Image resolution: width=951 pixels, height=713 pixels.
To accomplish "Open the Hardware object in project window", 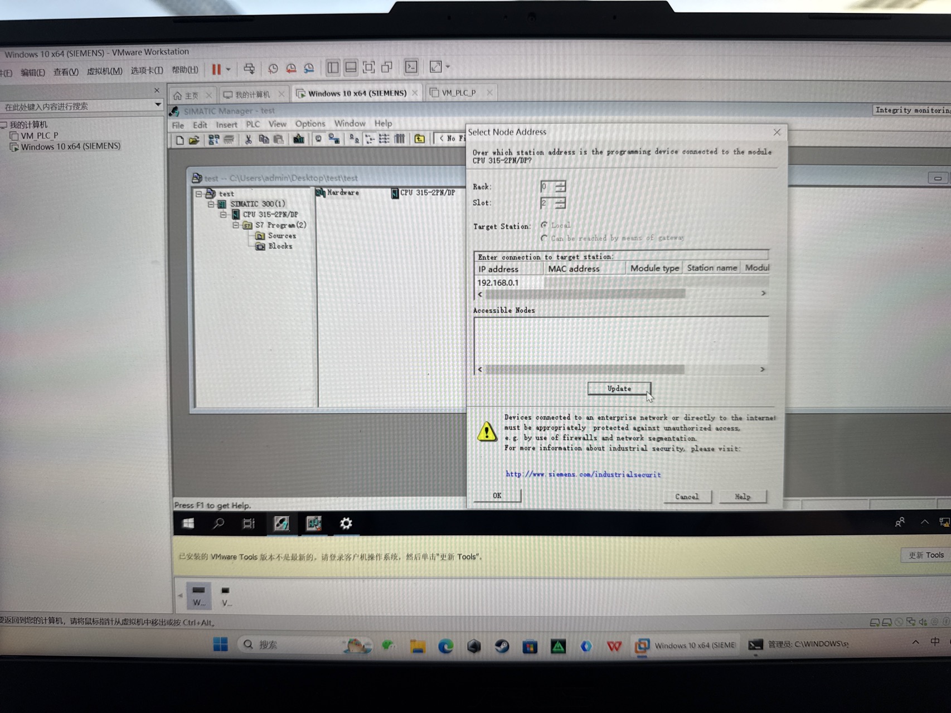I will tap(337, 193).
